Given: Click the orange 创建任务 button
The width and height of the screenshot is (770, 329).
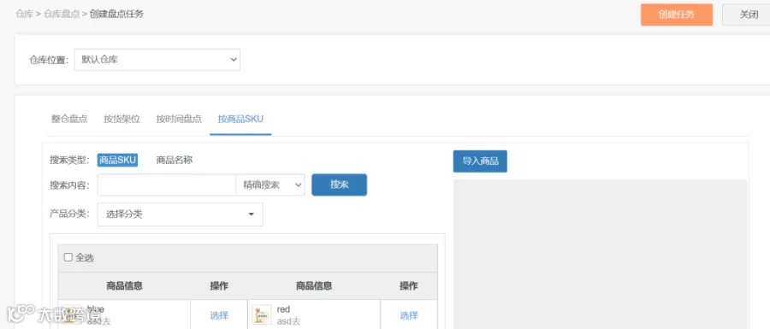Looking at the screenshot, I should [x=677, y=15].
